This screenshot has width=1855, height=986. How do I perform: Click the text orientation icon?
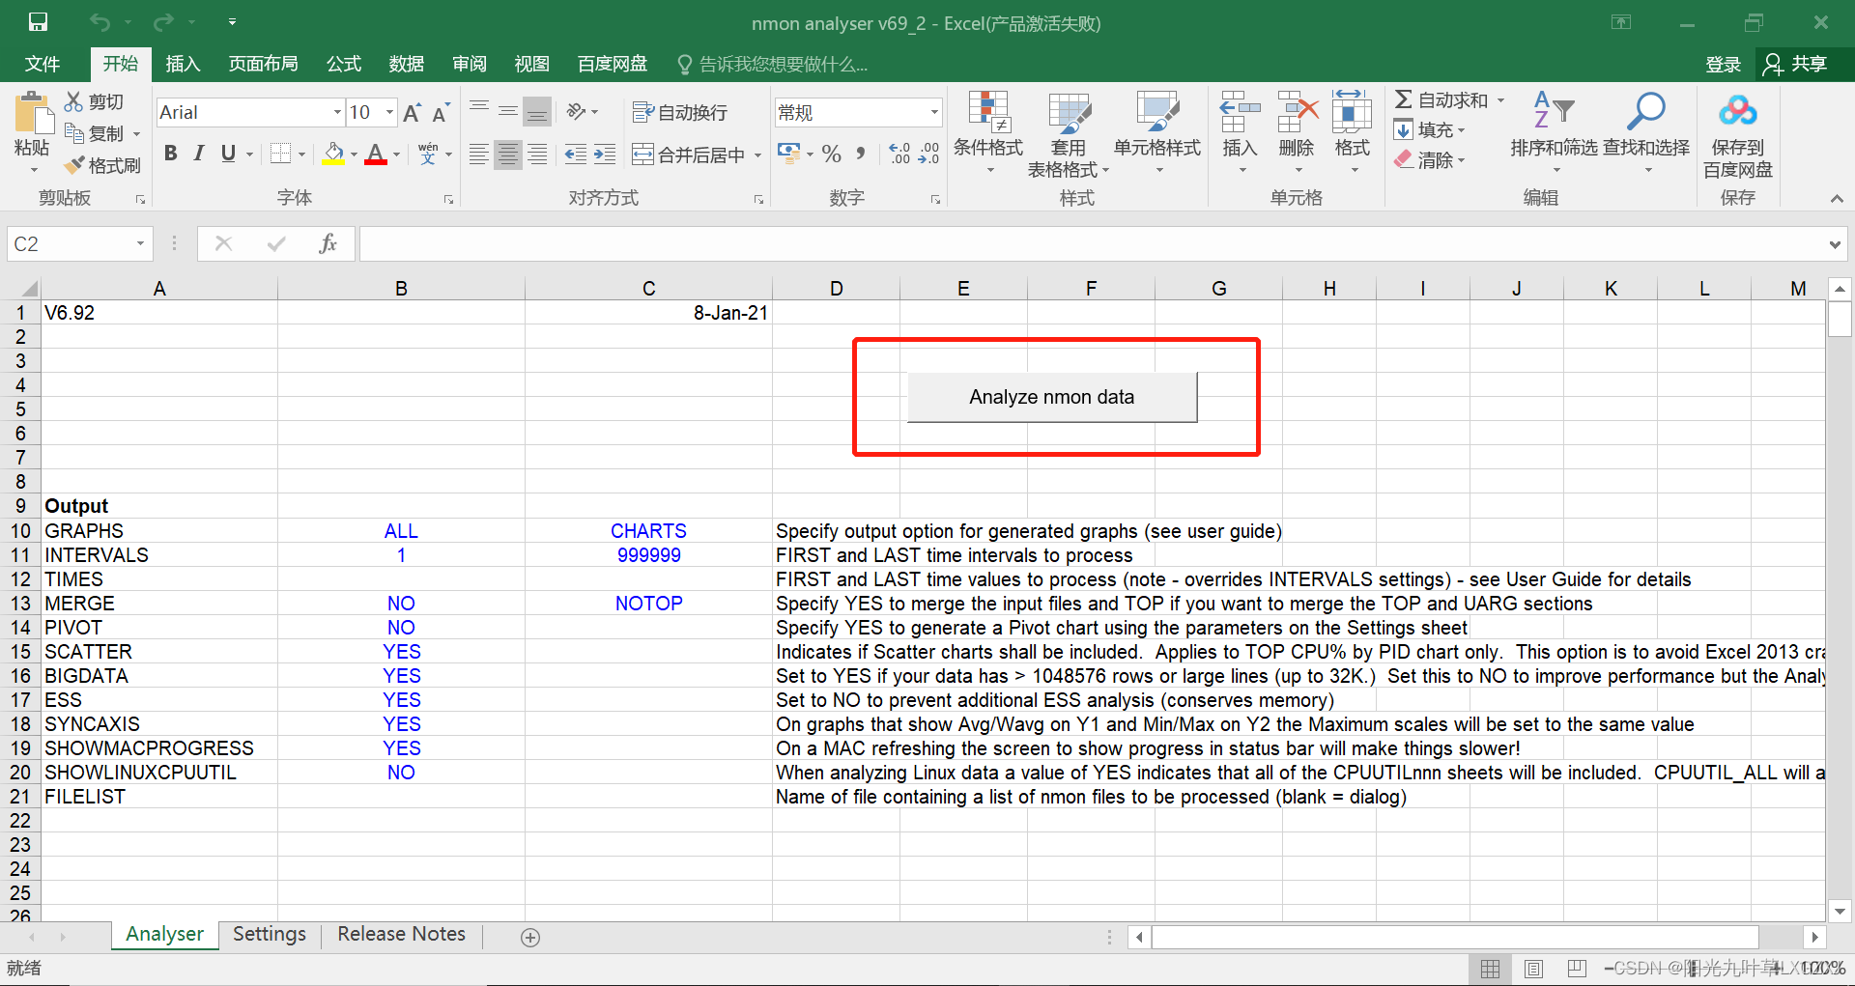pyautogui.click(x=577, y=111)
